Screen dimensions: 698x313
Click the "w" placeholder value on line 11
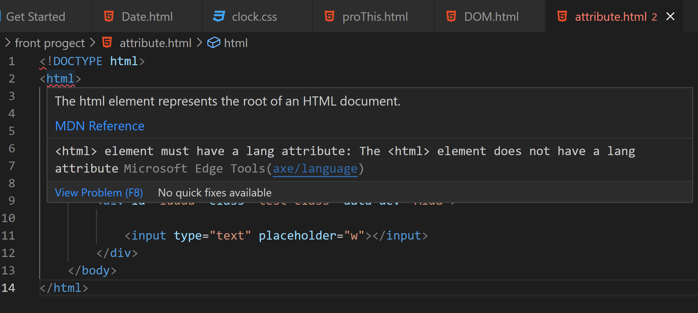tap(354, 236)
